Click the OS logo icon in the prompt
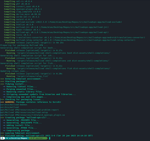The width and height of the screenshot is (150, 141). [x=2, y=138]
